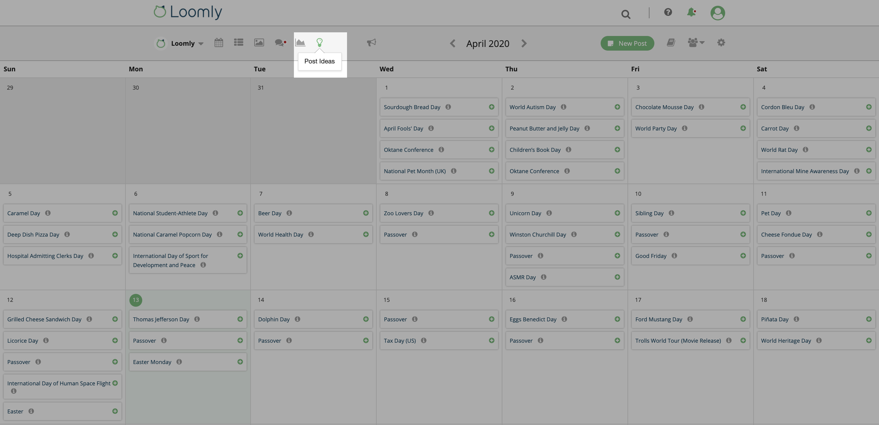Open the ASMR Day idea
Screen dimensions: 879x425
pyautogui.click(x=565, y=277)
